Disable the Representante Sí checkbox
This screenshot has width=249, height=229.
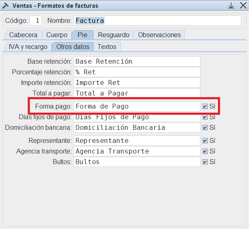point(205,141)
